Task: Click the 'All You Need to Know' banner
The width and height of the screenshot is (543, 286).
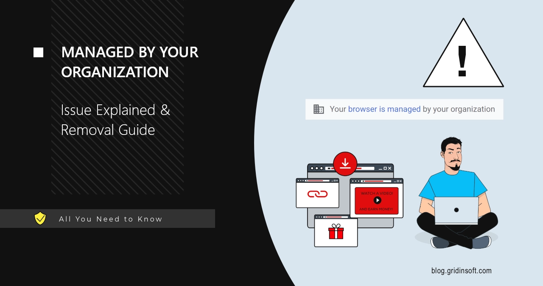Action: pyautogui.click(x=111, y=219)
